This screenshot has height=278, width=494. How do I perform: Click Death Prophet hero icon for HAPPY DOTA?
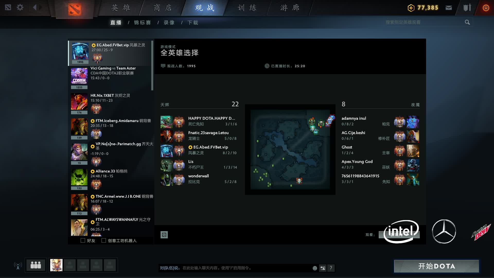point(166,122)
